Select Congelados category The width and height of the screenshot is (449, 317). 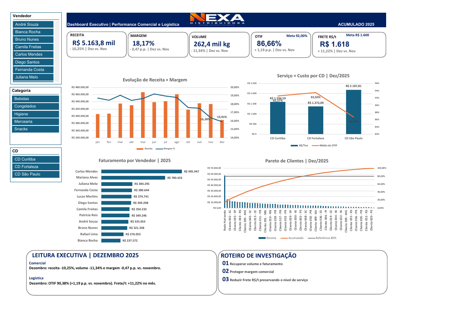click(x=36, y=106)
